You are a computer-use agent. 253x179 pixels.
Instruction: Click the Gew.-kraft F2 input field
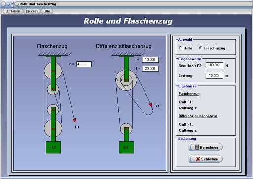tap(215, 65)
